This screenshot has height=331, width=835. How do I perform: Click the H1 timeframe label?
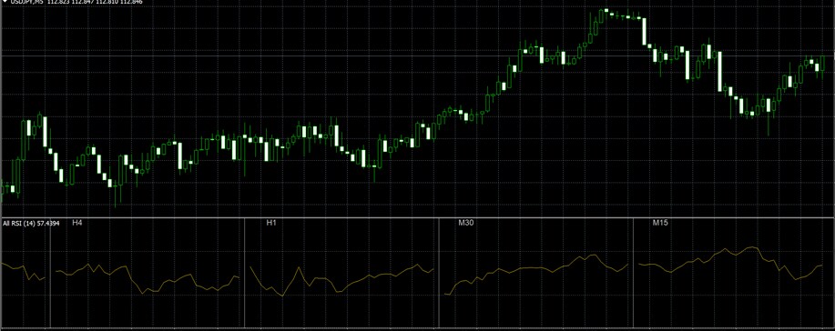click(x=271, y=223)
